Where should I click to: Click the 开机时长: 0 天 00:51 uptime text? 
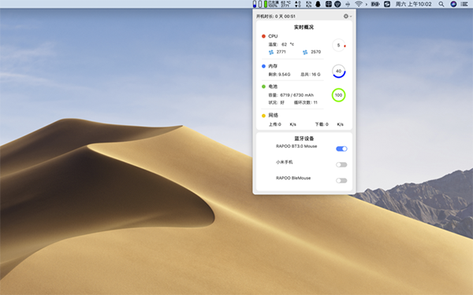276,17
